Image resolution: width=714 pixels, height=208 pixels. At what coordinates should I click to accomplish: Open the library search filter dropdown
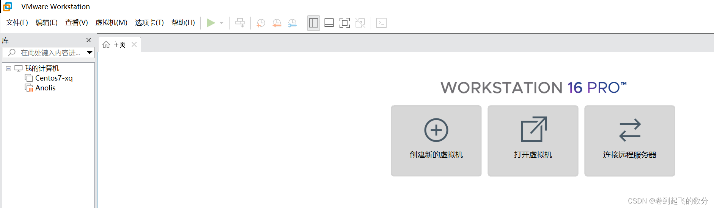point(90,53)
